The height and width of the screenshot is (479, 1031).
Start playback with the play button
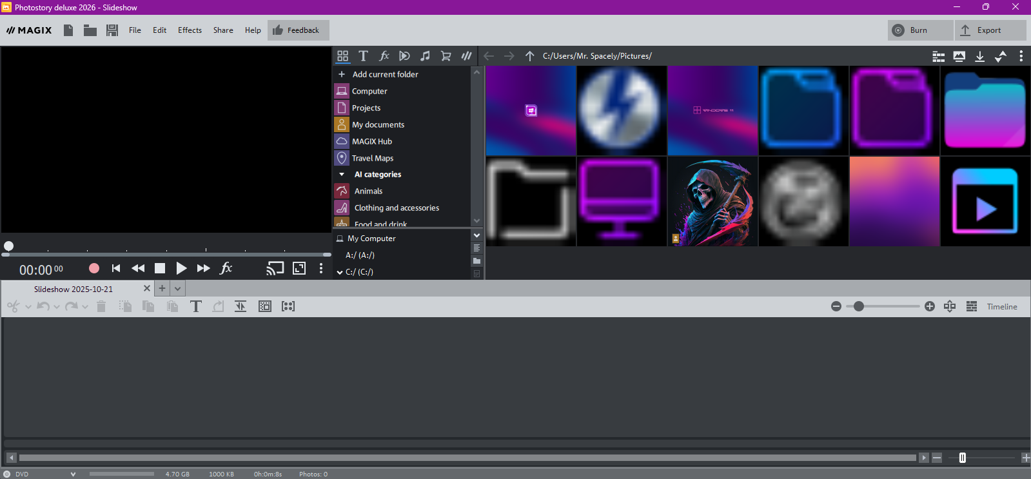click(x=181, y=268)
